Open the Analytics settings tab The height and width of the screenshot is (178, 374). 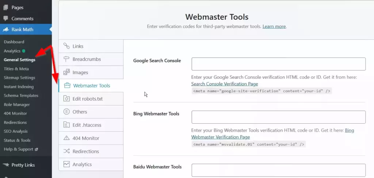pos(91,164)
